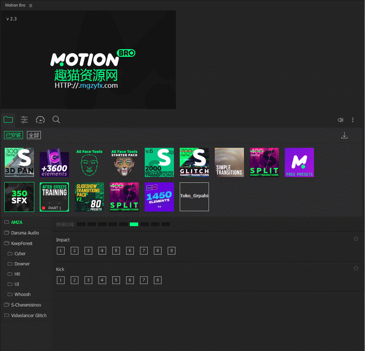Apply Kick preset 3
Image resolution: width=365 pixels, height=351 pixels.
[x=88, y=280]
